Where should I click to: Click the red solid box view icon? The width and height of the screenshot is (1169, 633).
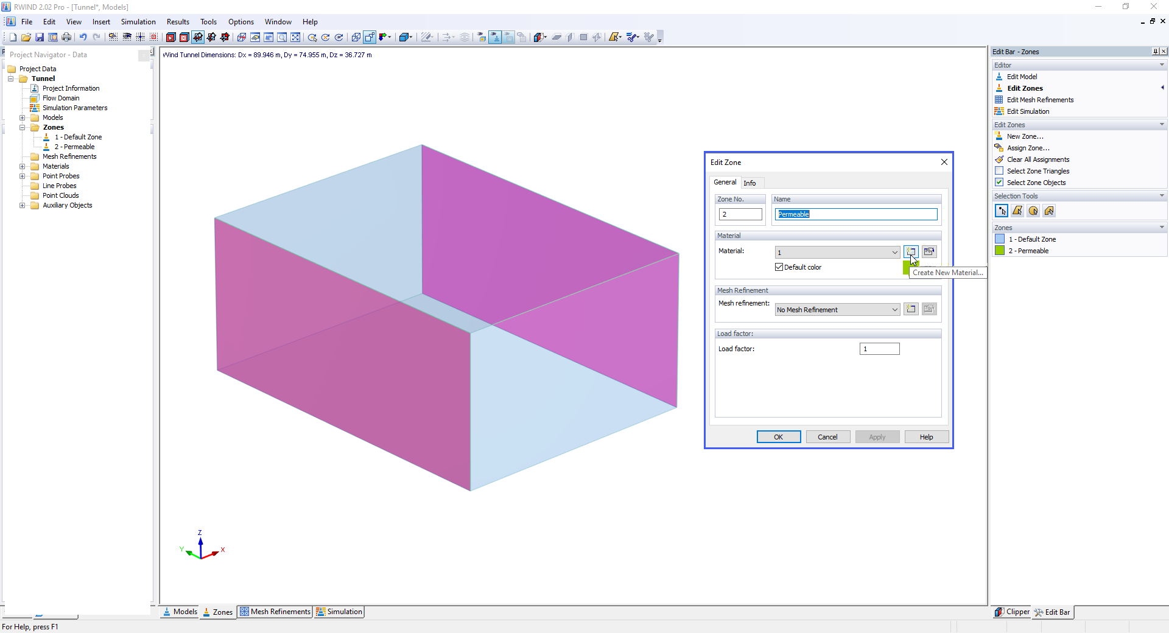click(x=171, y=37)
